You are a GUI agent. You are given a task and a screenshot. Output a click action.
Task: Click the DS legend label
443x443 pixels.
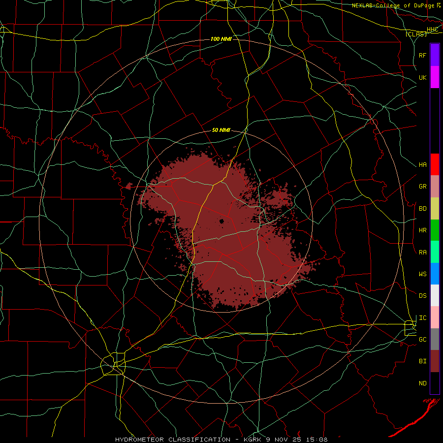pos(422,296)
